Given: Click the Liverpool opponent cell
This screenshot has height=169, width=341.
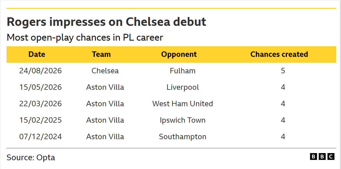Looking at the screenshot, I should [183, 87].
